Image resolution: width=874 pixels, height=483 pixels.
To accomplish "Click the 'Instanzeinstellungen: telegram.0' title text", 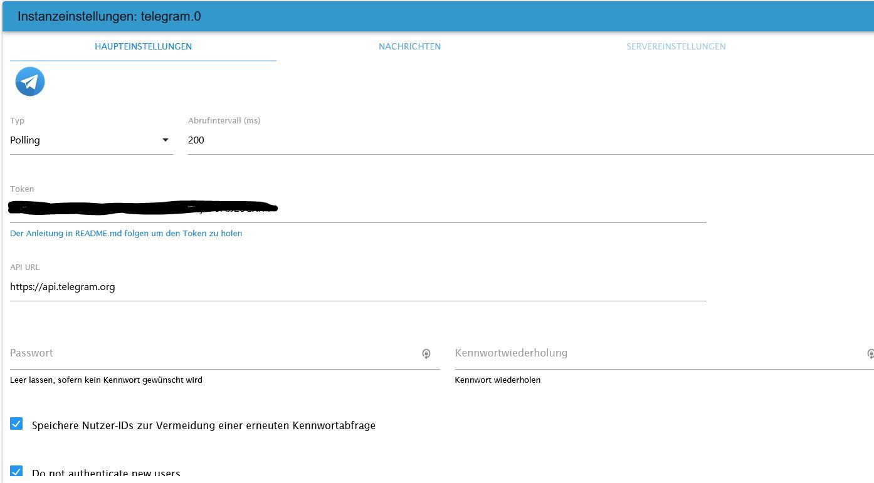I will [x=109, y=17].
